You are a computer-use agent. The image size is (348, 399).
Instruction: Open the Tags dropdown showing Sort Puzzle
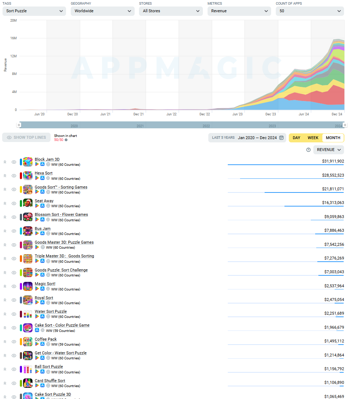(34, 11)
